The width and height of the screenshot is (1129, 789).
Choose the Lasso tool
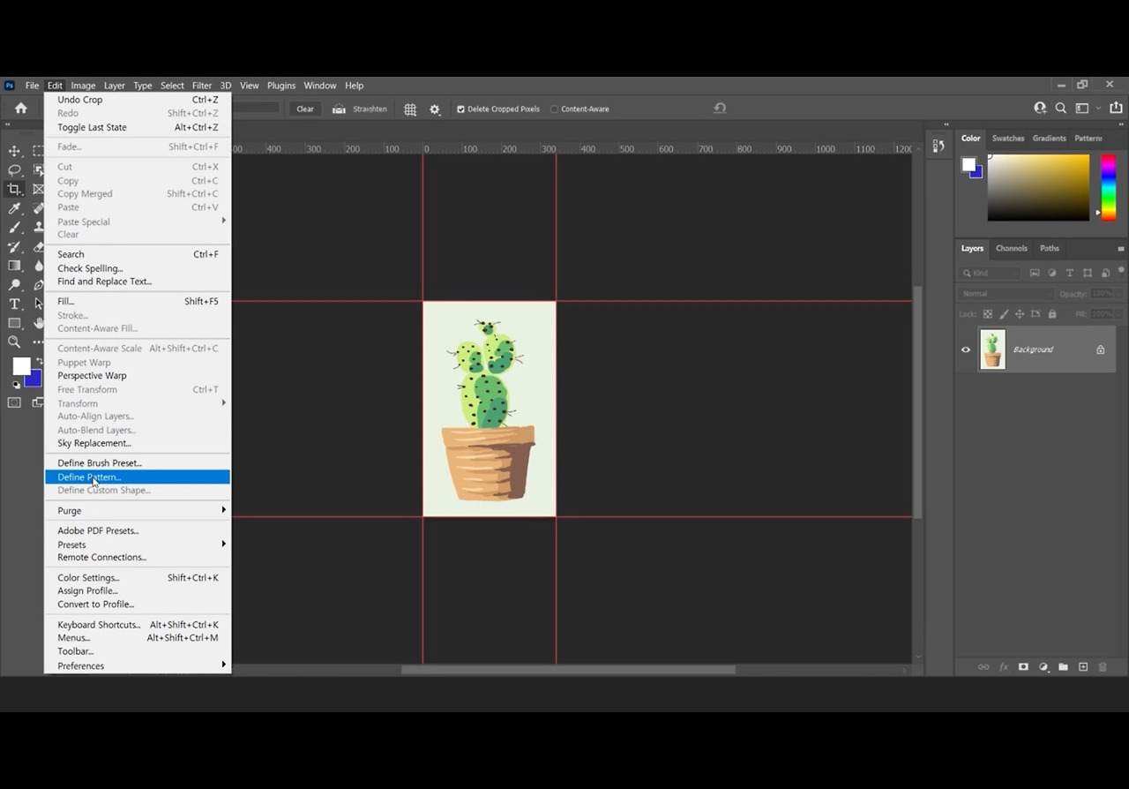[x=14, y=169]
